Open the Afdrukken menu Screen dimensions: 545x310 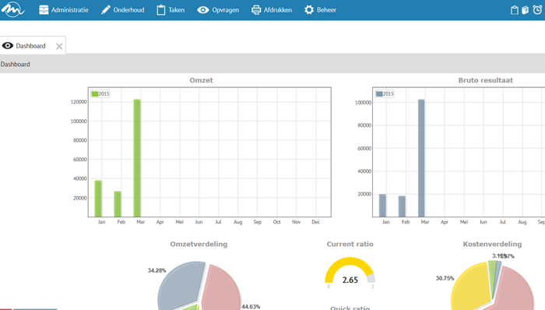tap(272, 9)
